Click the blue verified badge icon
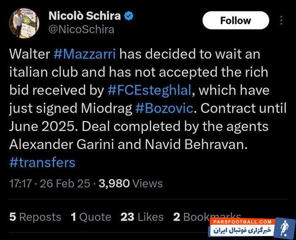 click(x=129, y=16)
